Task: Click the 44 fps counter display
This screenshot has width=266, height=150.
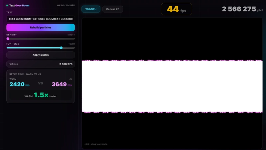Action: coord(177,9)
